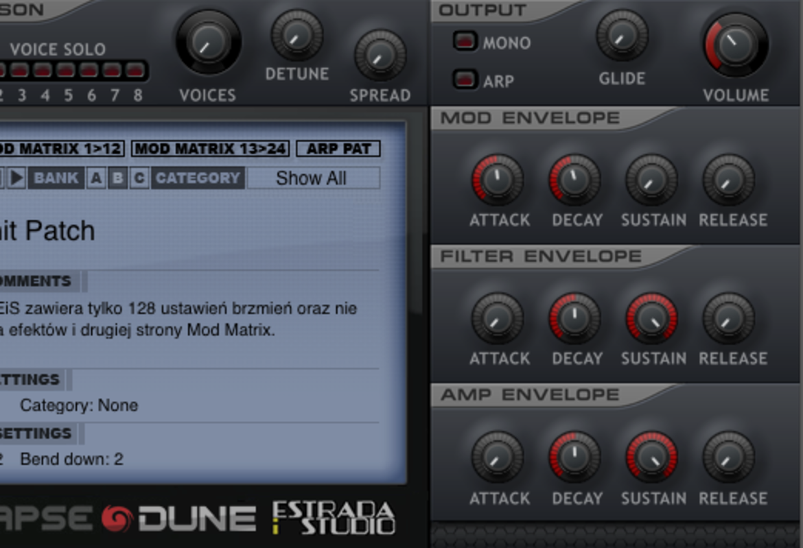Adjust the Spread knob
Screen dimensions: 803x548
[x=380, y=56]
